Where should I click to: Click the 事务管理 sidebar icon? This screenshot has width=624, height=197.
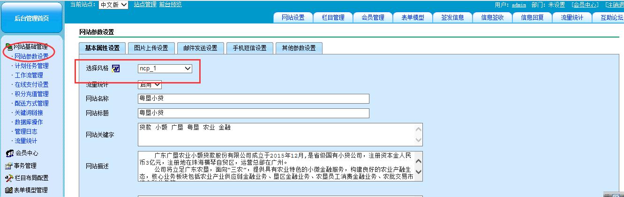coord(8,166)
